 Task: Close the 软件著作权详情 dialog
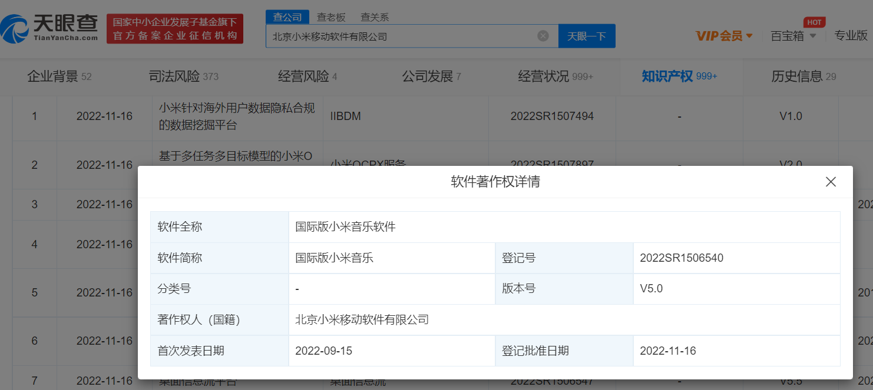(x=831, y=182)
